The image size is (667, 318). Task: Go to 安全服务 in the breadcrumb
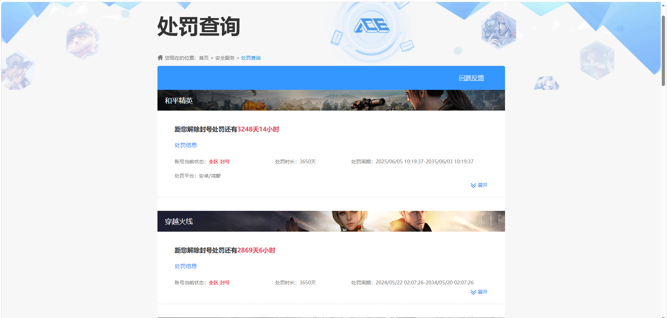pyautogui.click(x=225, y=58)
